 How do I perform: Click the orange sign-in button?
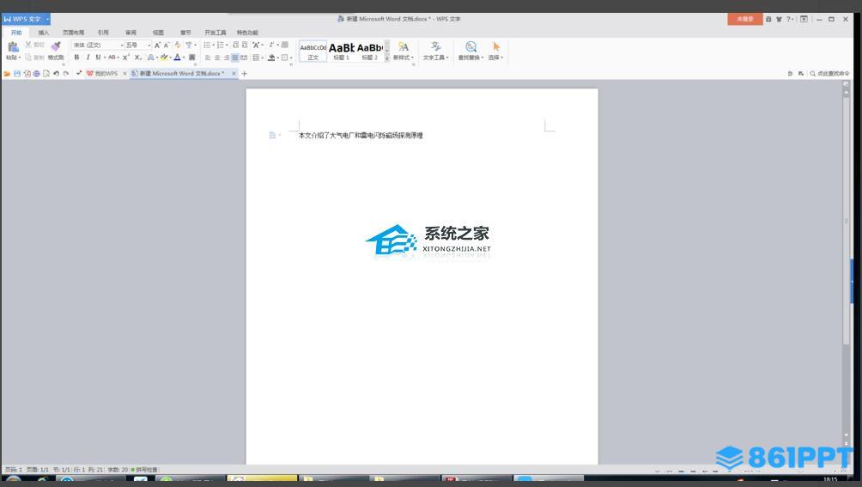[x=745, y=19]
